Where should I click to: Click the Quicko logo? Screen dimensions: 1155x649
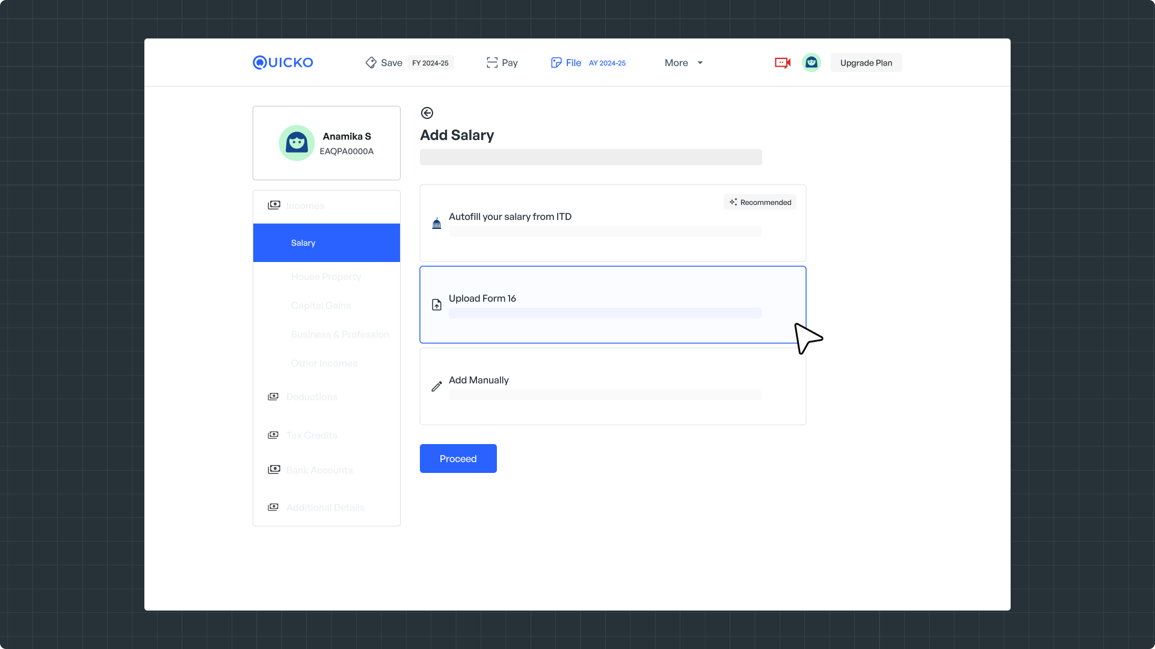coord(283,62)
